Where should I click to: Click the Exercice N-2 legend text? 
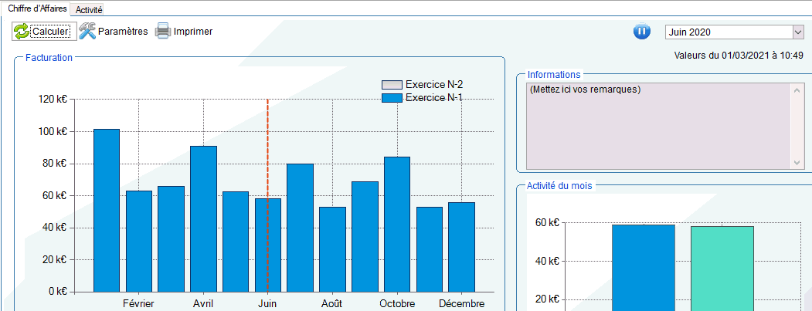[x=434, y=85]
